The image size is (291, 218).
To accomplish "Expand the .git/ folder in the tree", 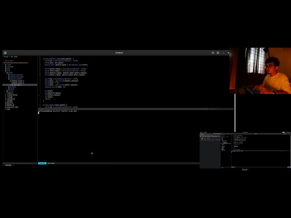I will click(8, 65).
